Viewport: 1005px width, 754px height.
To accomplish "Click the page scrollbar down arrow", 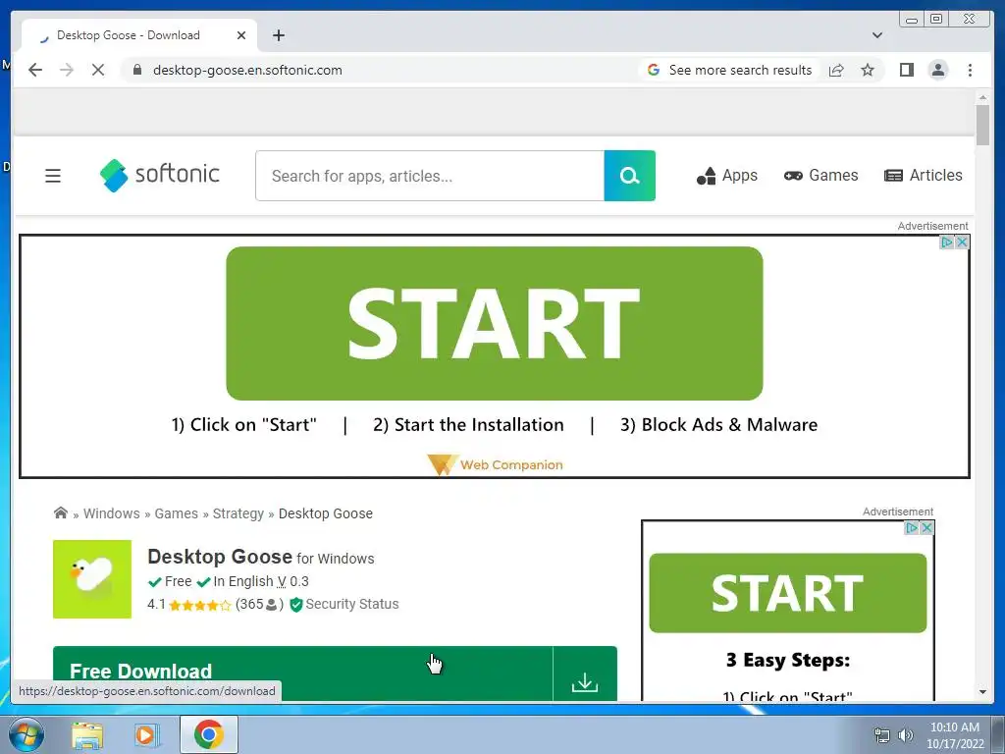I will 983,692.
